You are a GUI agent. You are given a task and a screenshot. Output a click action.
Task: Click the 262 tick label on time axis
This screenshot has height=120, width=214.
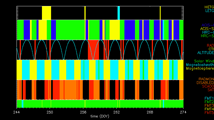(117, 112)
